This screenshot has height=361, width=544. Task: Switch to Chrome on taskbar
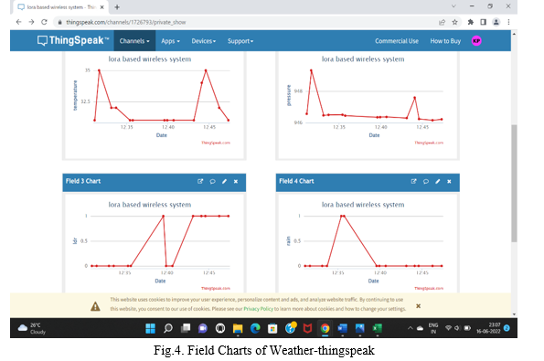click(x=325, y=328)
